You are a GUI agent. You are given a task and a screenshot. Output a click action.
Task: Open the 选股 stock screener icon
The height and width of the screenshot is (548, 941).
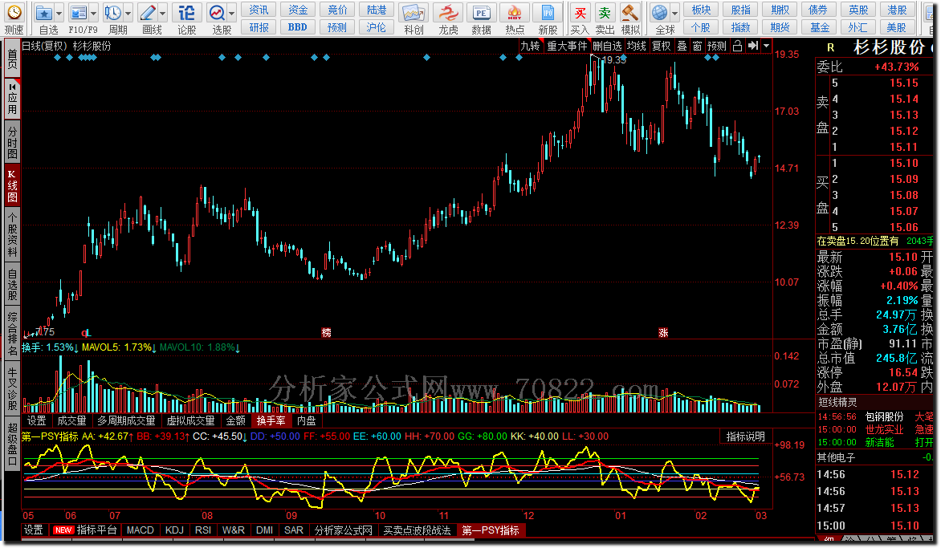pos(217,13)
